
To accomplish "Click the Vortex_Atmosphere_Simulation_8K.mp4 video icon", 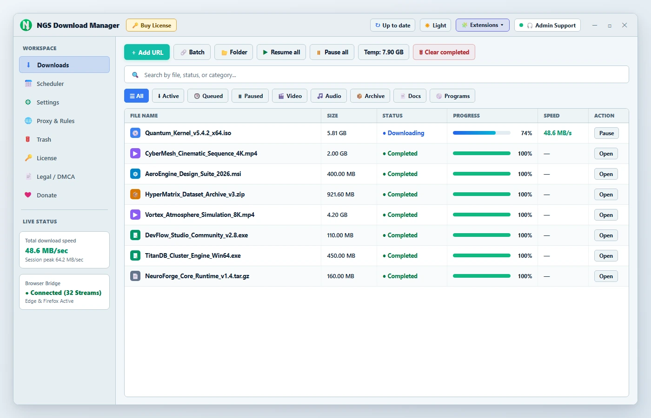I will coord(135,215).
